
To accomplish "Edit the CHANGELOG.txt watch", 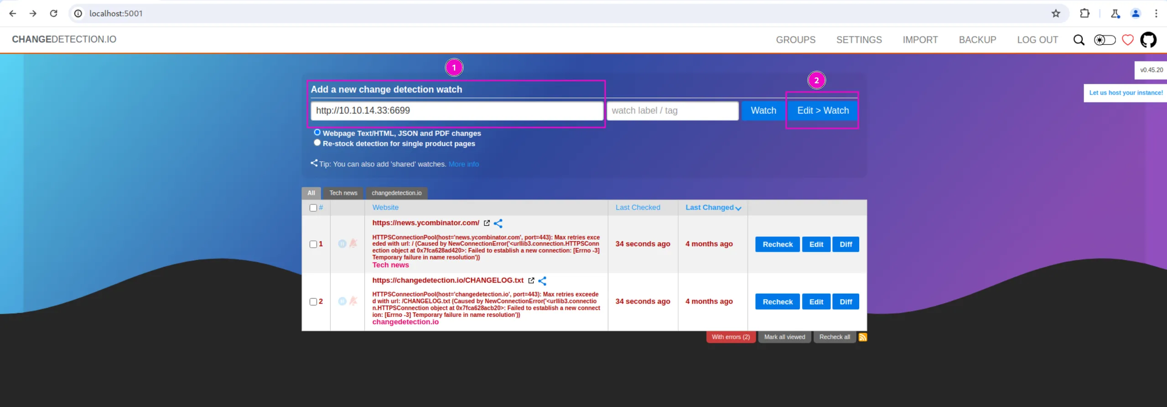I will pos(816,302).
